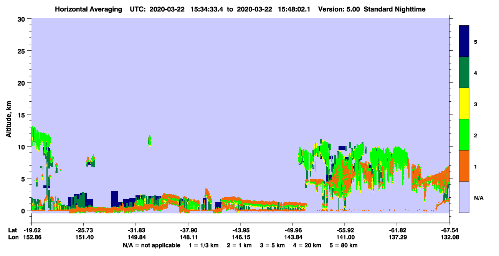The image size is (499, 256).
Task: Click the latitude value -61.82
Action: pyautogui.click(x=397, y=230)
